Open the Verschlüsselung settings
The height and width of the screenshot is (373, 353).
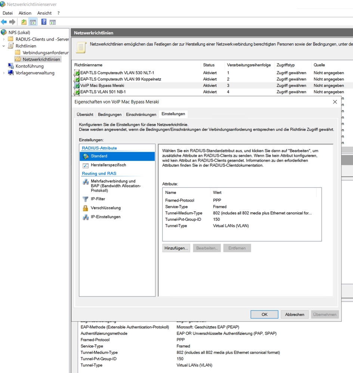[105, 208]
